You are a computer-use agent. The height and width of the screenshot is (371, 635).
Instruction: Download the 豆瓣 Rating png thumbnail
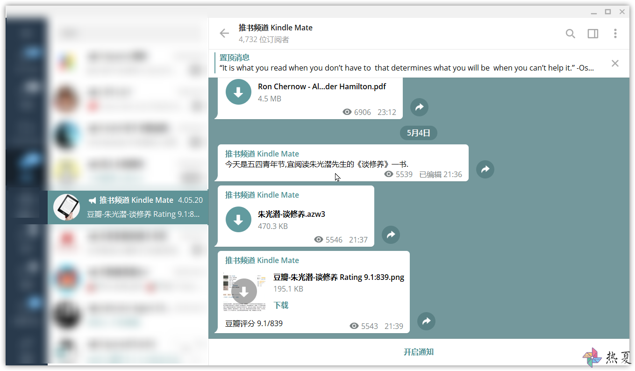(x=244, y=291)
